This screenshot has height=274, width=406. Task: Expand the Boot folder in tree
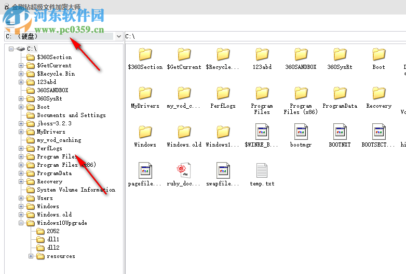point(21,107)
